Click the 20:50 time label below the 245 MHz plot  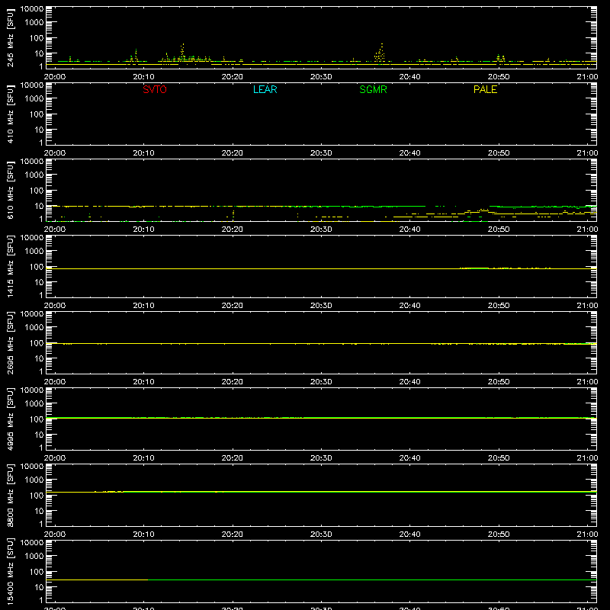[x=499, y=77]
